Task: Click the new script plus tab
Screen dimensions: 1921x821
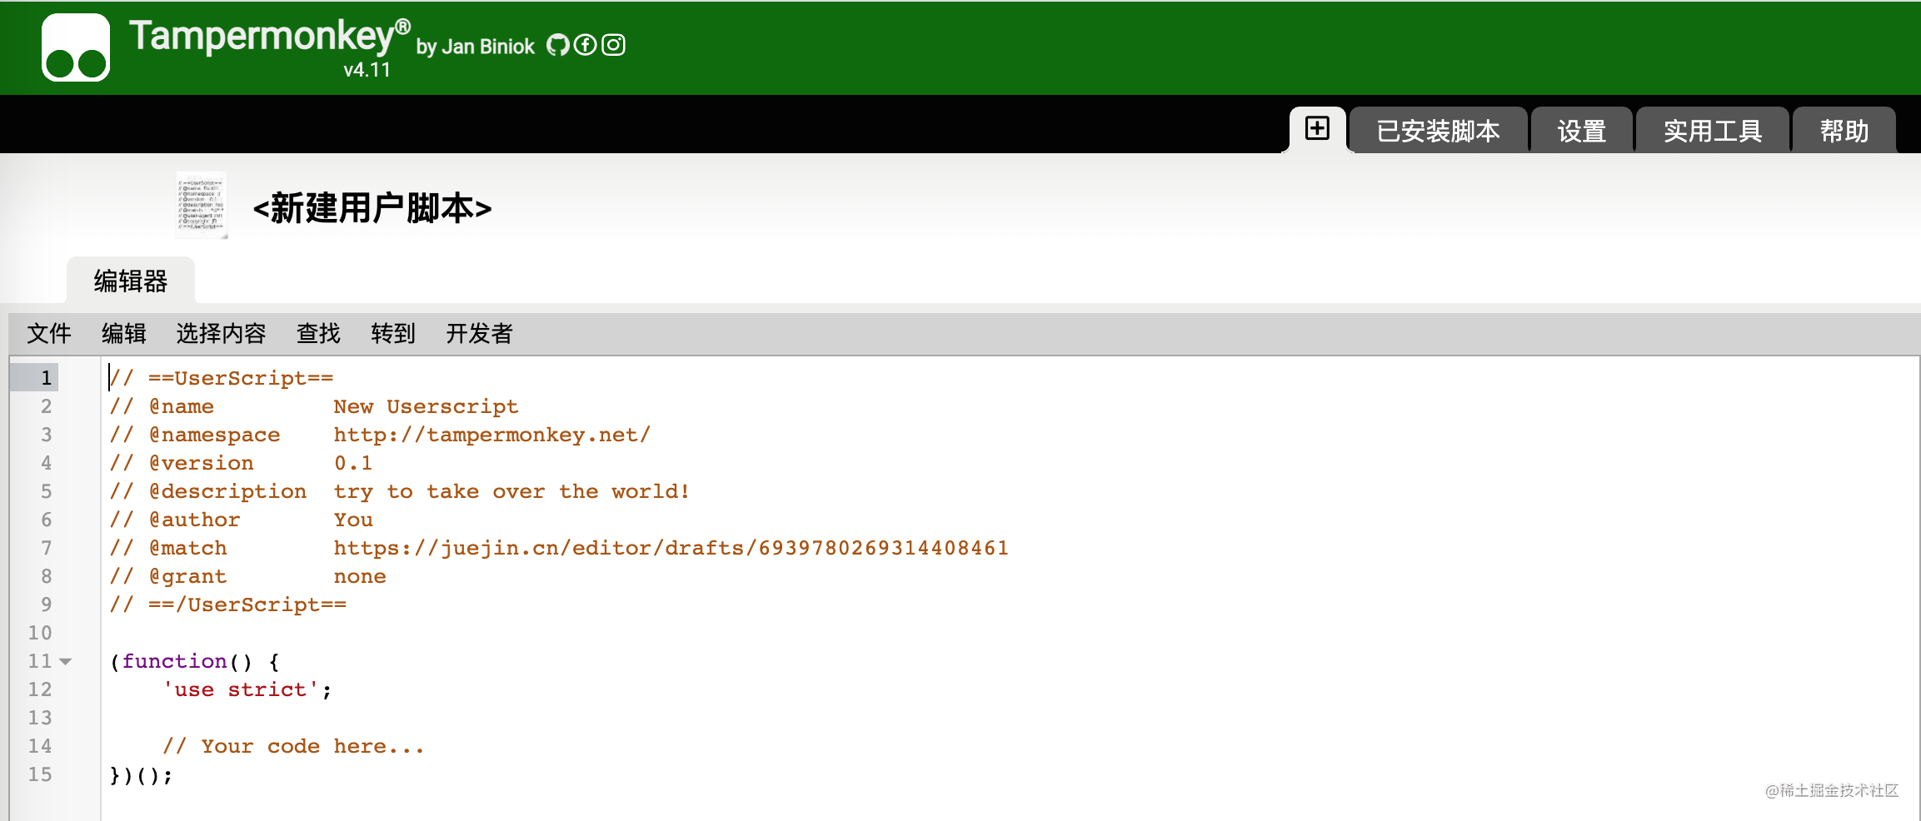Action: coord(1317,129)
